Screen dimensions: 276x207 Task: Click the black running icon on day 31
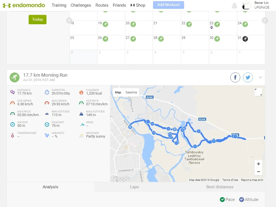point(245,39)
